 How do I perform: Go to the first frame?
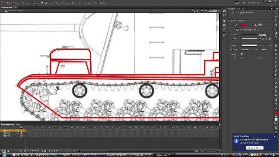27,151
